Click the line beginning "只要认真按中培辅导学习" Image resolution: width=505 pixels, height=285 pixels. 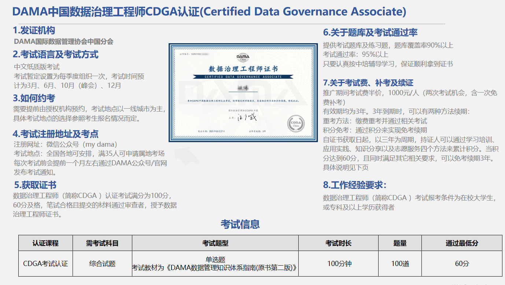click(388, 64)
